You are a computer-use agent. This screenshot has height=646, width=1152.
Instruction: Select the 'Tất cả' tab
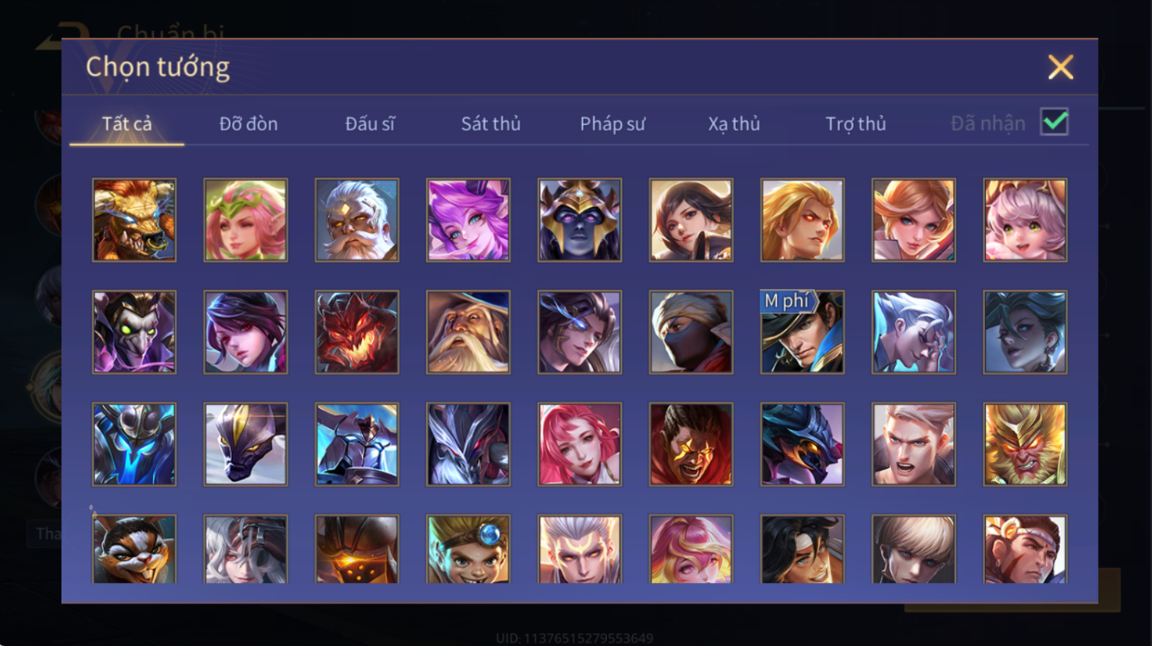coord(127,123)
